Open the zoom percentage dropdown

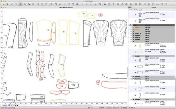(x=9, y=105)
